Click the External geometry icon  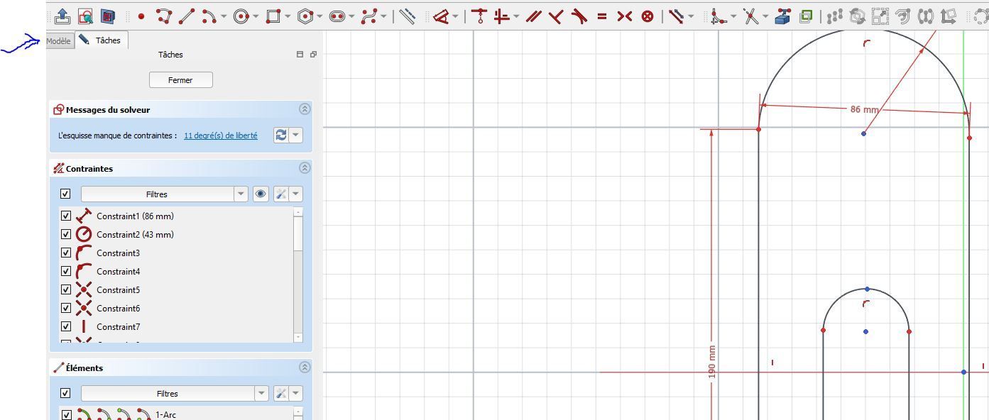[782, 16]
